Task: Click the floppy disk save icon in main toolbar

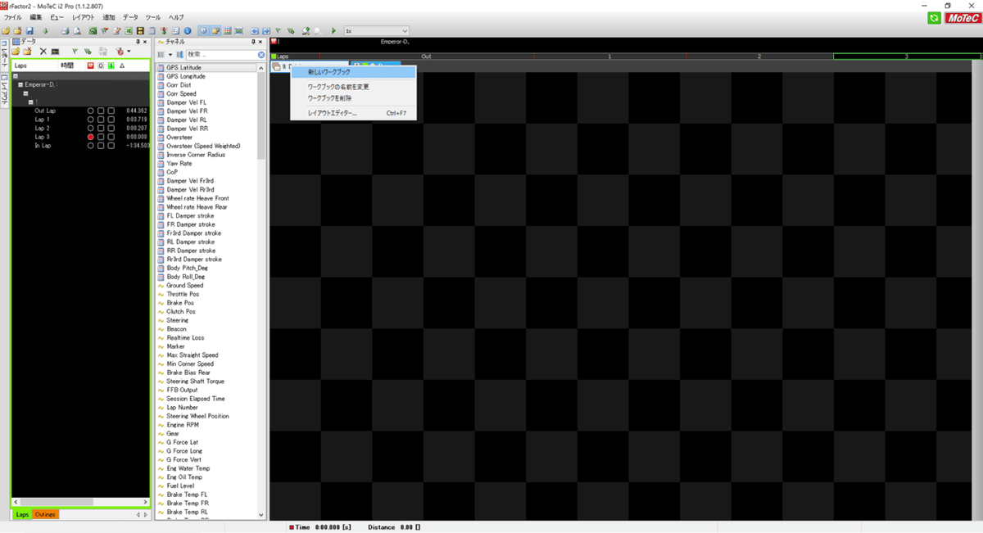Action: click(x=29, y=30)
